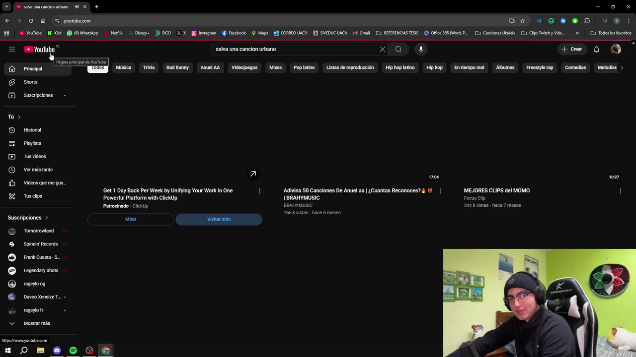Viewport: 636px width, 357px height.
Task: Open the ad's external link arrow icon
Action: pyautogui.click(x=253, y=174)
